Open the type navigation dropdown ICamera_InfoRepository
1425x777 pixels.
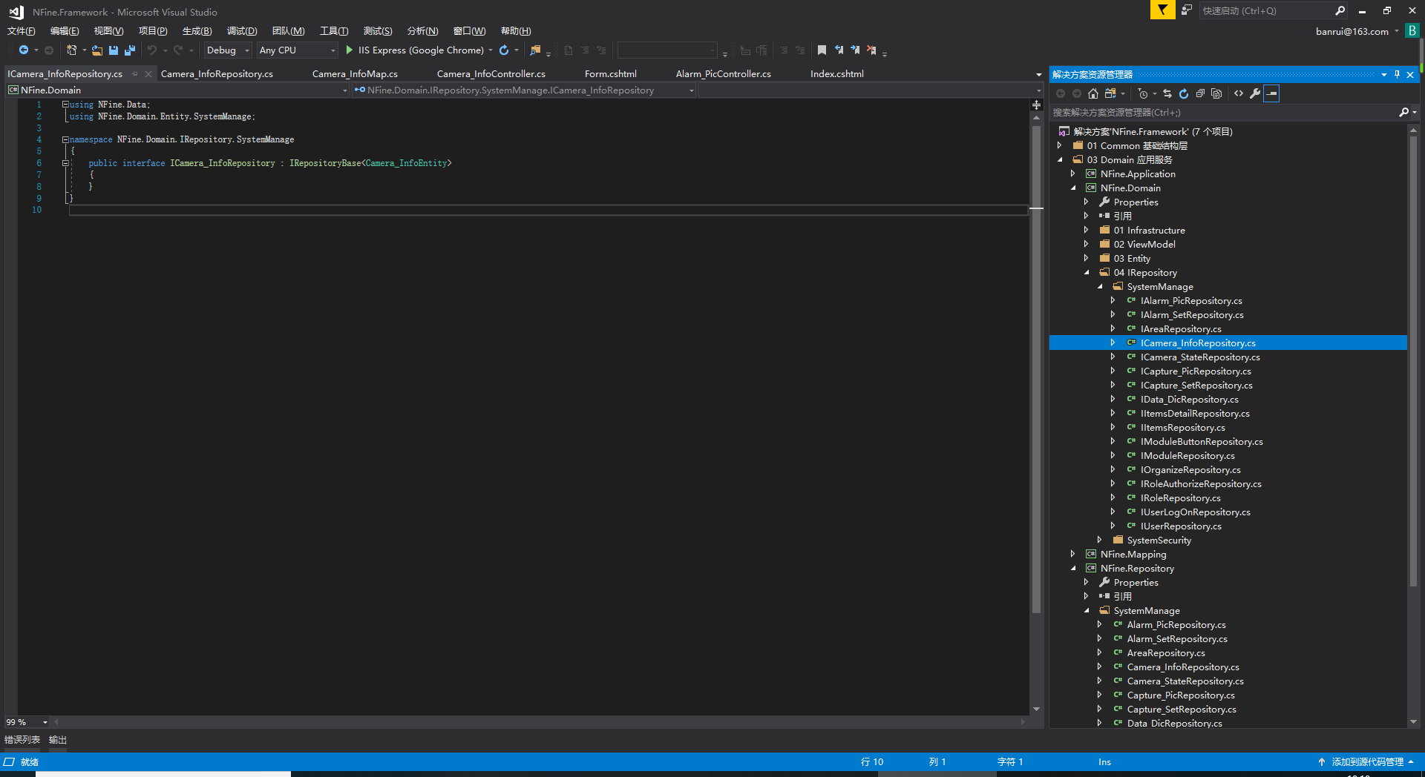[524, 90]
